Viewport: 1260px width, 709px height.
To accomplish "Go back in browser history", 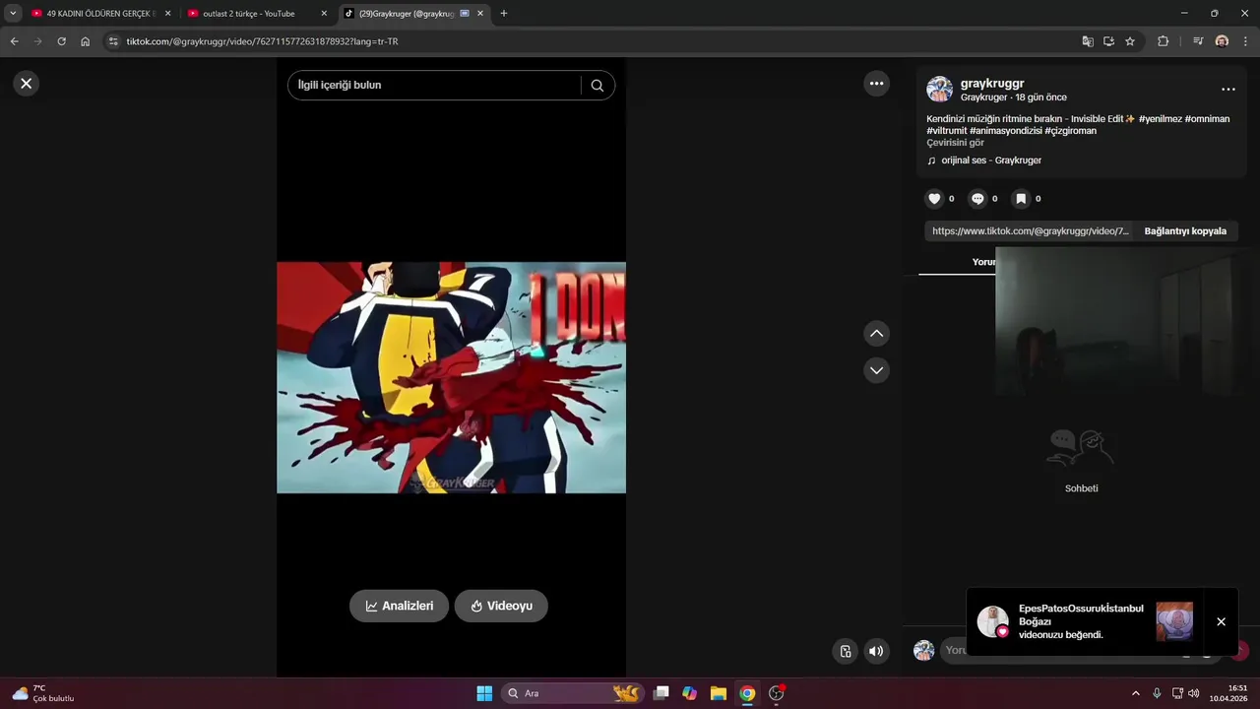I will (x=14, y=41).
